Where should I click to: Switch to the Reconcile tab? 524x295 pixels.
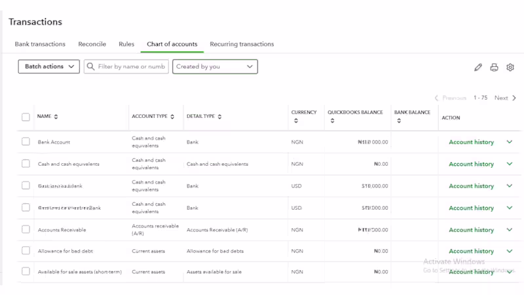point(92,44)
